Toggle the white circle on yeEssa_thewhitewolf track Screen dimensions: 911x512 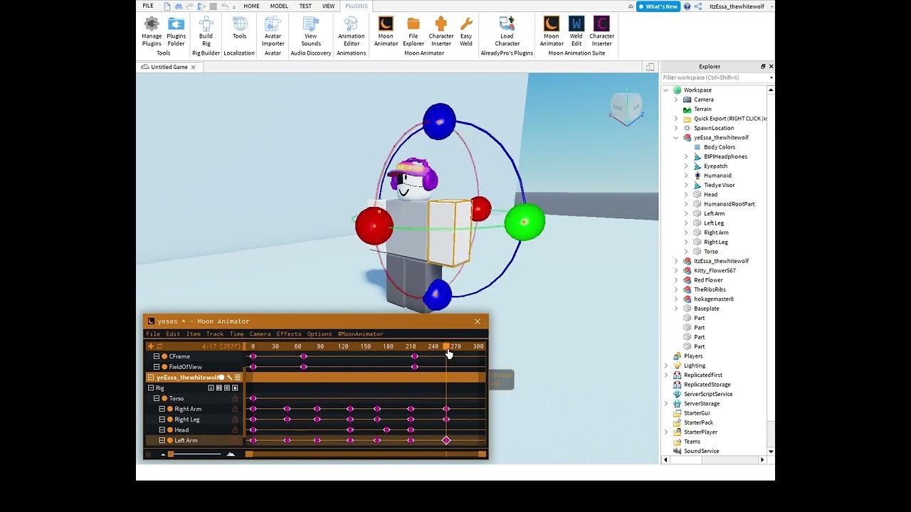tap(221, 378)
